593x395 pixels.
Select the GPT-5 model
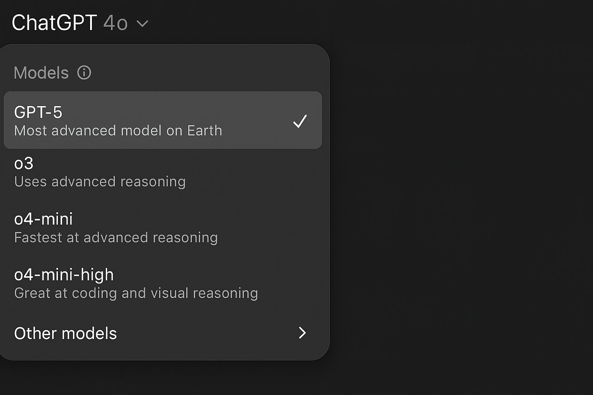coord(163,120)
